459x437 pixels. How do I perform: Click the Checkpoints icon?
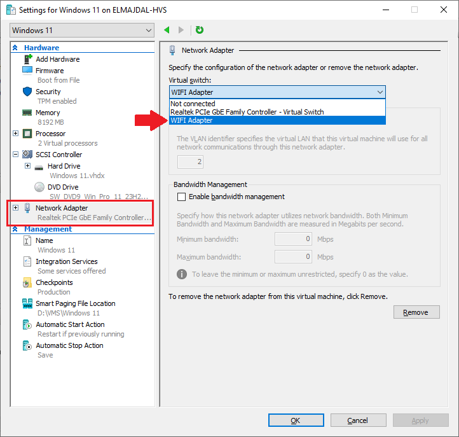click(27, 282)
